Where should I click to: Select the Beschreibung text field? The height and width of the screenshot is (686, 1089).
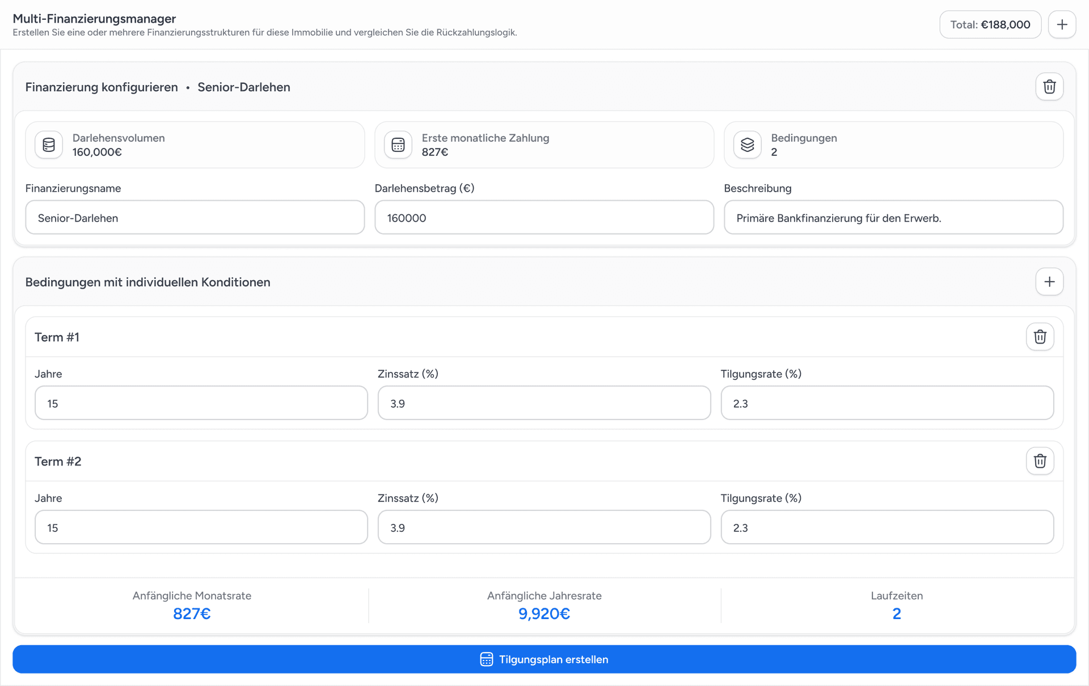click(x=893, y=218)
